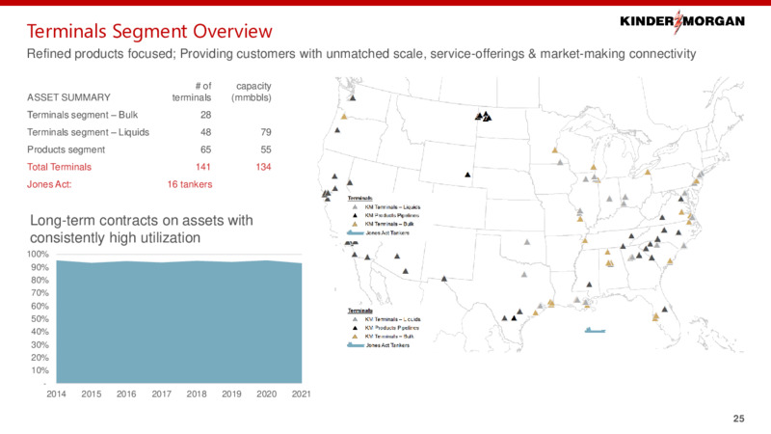
Task: Click lower legend 'KM Terminals – Bulk' gold triangle
Action: (355, 337)
